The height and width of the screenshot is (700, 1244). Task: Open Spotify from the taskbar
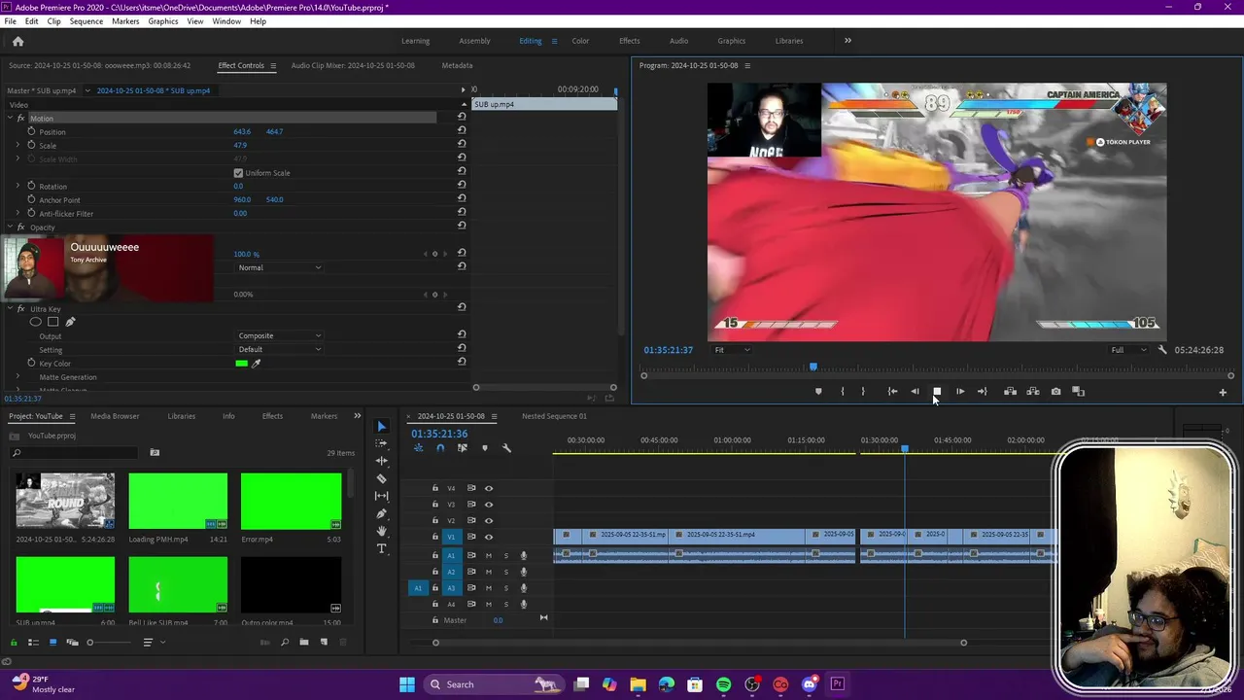point(723,684)
